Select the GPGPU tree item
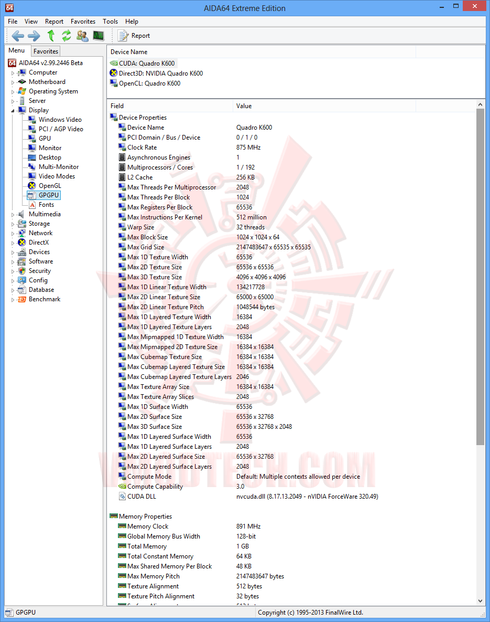 tap(48, 195)
